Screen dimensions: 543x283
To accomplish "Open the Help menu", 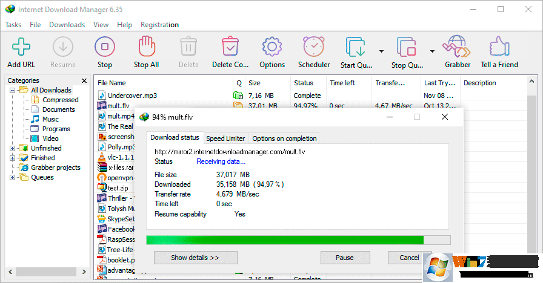I will [124, 25].
